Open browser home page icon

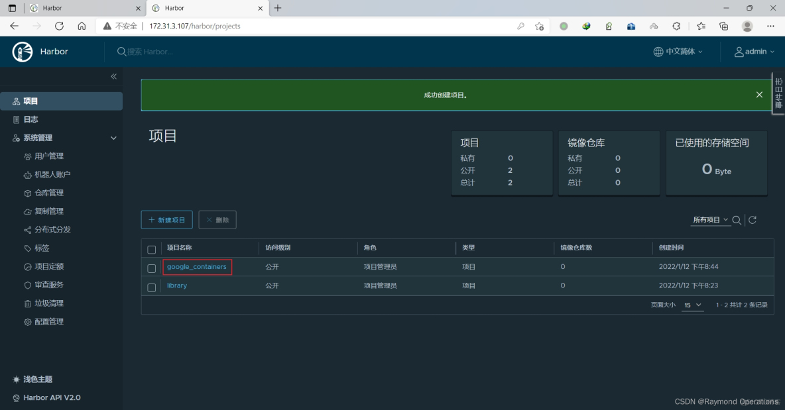(x=82, y=26)
